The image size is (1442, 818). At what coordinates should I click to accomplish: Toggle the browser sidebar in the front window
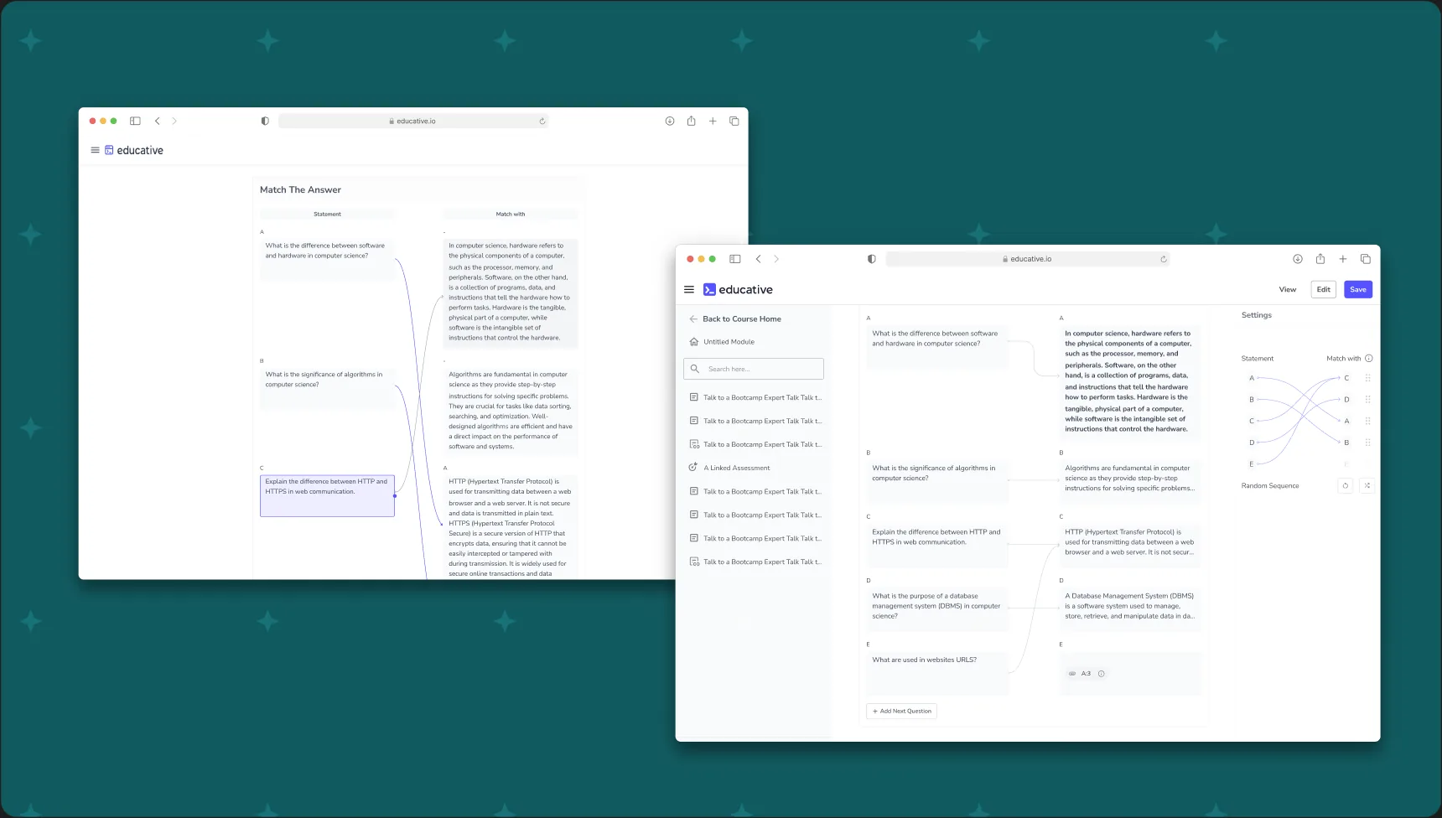(735, 259)
